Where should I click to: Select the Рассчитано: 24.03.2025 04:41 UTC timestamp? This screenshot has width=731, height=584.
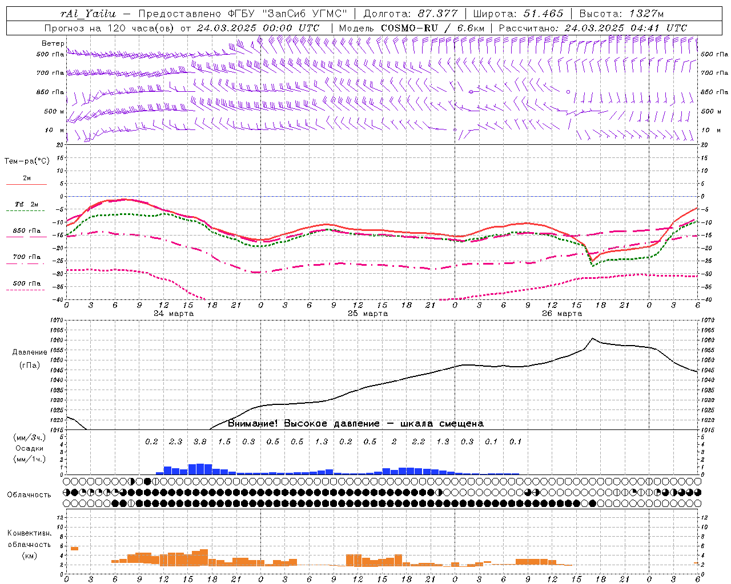[x=593, y=28]
